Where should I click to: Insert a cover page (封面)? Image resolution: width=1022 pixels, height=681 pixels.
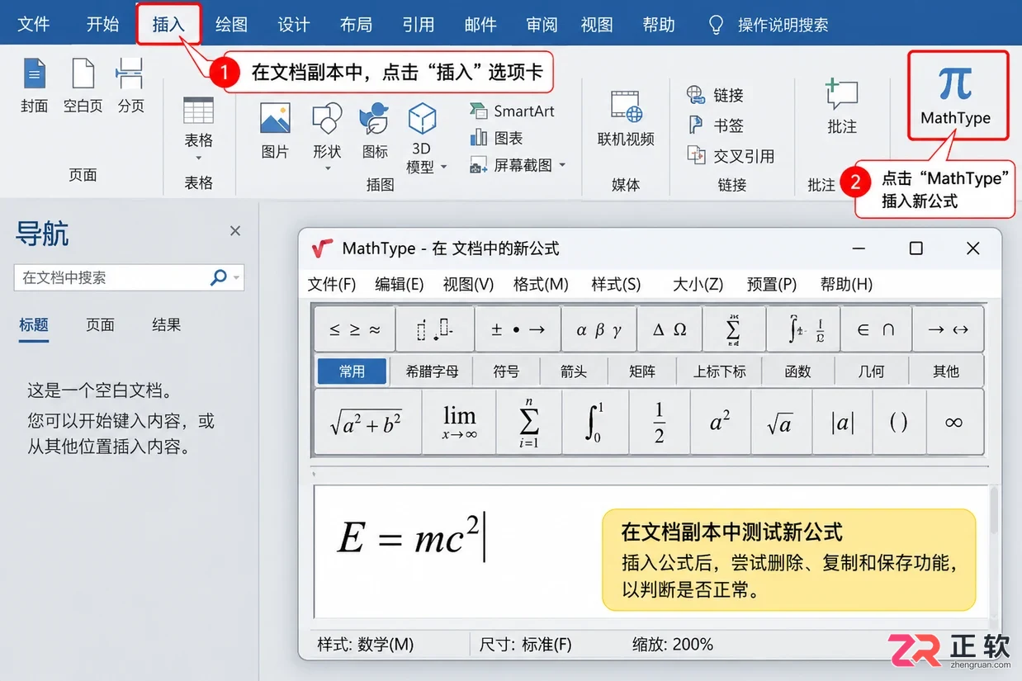point(34,86)
